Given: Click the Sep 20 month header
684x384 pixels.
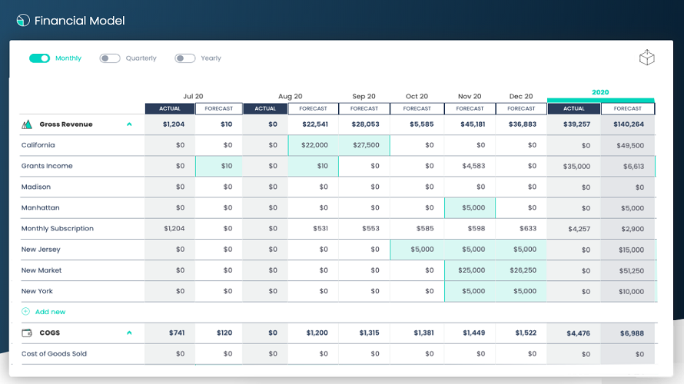Looking at the screenshot, I should [x=364, y=96].
